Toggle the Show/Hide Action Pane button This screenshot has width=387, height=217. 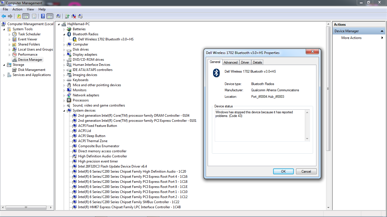tap(50, 16)
